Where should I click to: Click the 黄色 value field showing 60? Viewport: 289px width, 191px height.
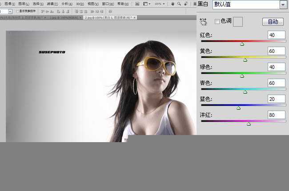pos(277,51)
